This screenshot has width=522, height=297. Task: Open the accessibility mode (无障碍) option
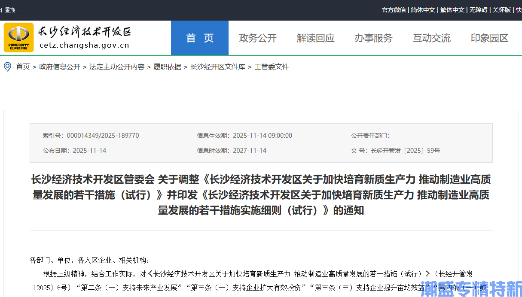point(478,9)
